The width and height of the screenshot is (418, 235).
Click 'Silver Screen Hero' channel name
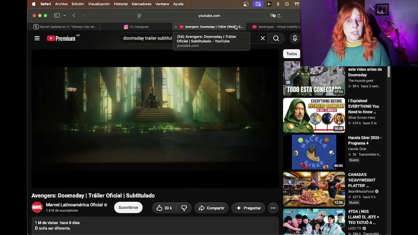pyautogui.click(x=362, y=117)
